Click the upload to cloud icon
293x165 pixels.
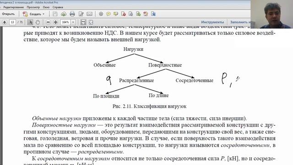click(64, 14)
